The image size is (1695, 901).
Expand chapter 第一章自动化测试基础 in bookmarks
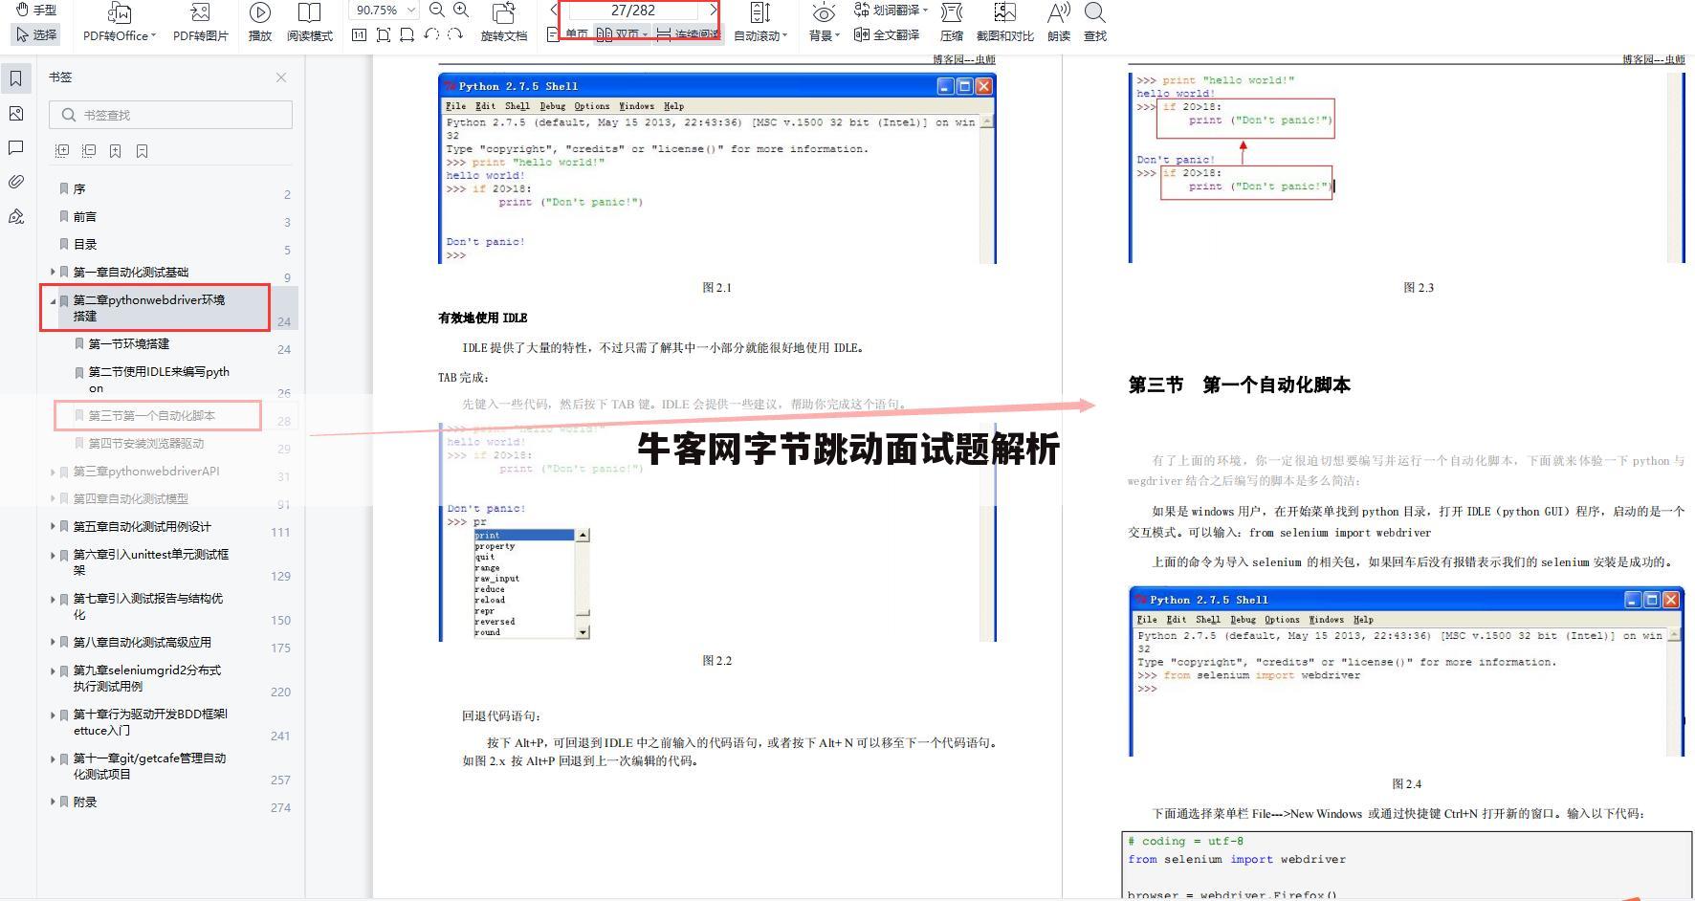(x=53, y=271)
